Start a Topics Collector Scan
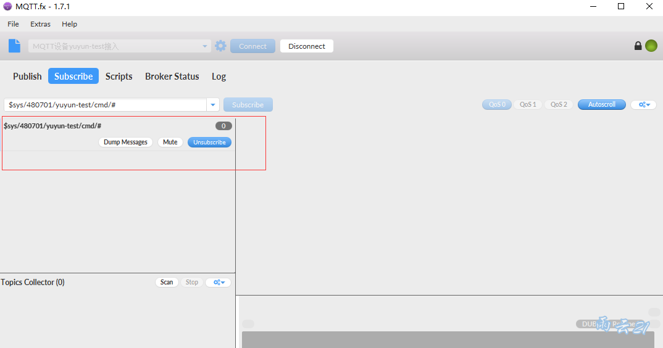The height and width of the screenshot is (348, 663). 167,282
